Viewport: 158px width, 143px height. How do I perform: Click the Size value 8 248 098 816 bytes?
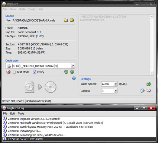30,48
